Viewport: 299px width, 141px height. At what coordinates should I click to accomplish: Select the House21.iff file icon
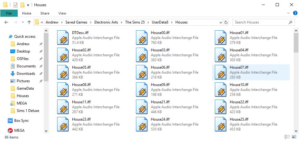click(x=142, y=107)
